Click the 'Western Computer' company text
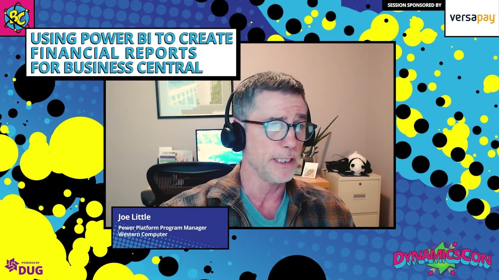The image size is (499, 280). [x=143, y=234]
